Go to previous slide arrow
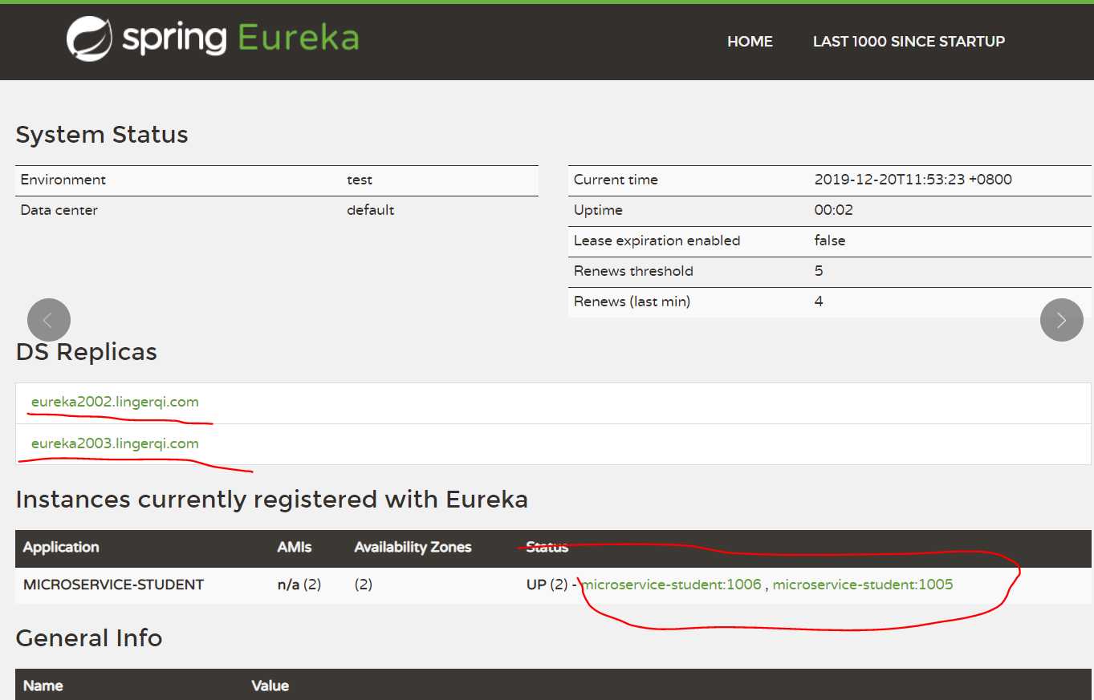The width and height of the screenshot is (1094, 700). 49,320
